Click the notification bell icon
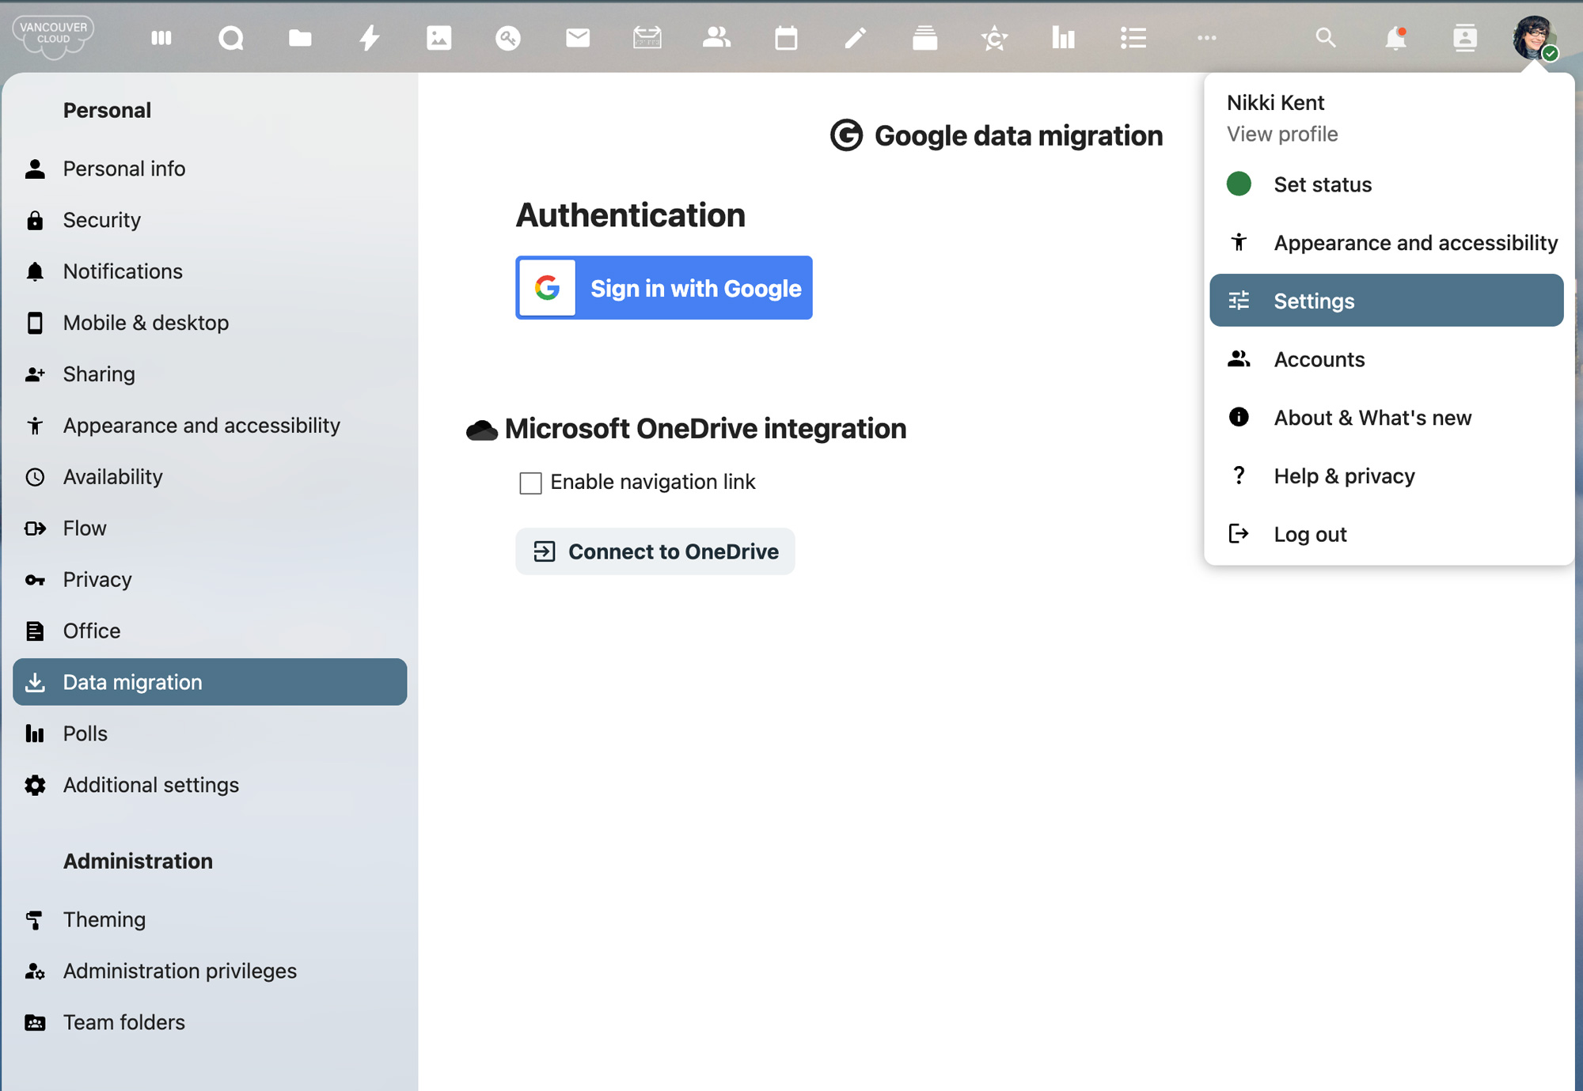 [1396, 37]
